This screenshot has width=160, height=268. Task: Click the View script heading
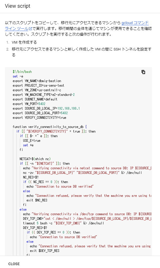click(x=18, y=6)
